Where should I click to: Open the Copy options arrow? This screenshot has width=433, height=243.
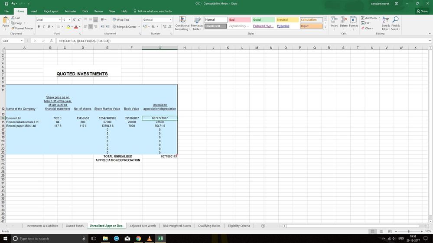pos(24,23)
